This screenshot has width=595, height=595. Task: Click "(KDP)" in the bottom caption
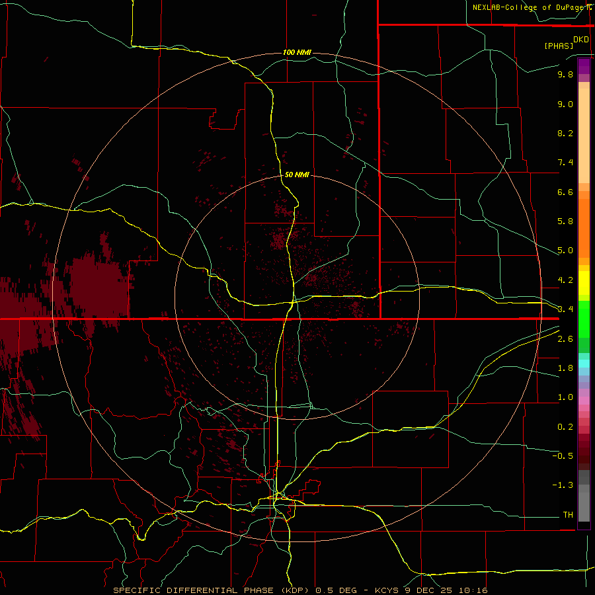296,590
